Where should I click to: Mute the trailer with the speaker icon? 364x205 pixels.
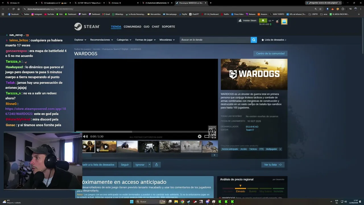click(85, 136)
